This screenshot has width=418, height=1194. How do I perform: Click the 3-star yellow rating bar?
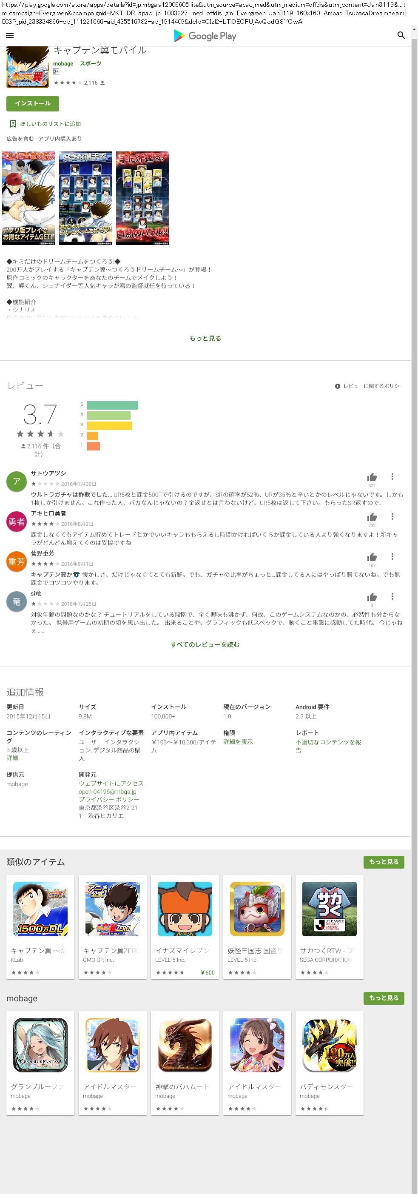pos(109,425)
